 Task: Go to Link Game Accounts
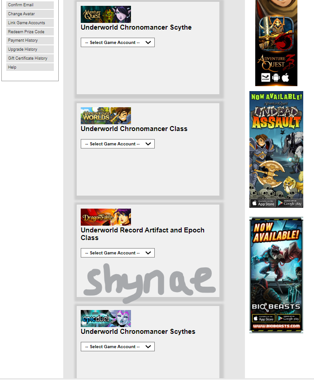[30, 23]
